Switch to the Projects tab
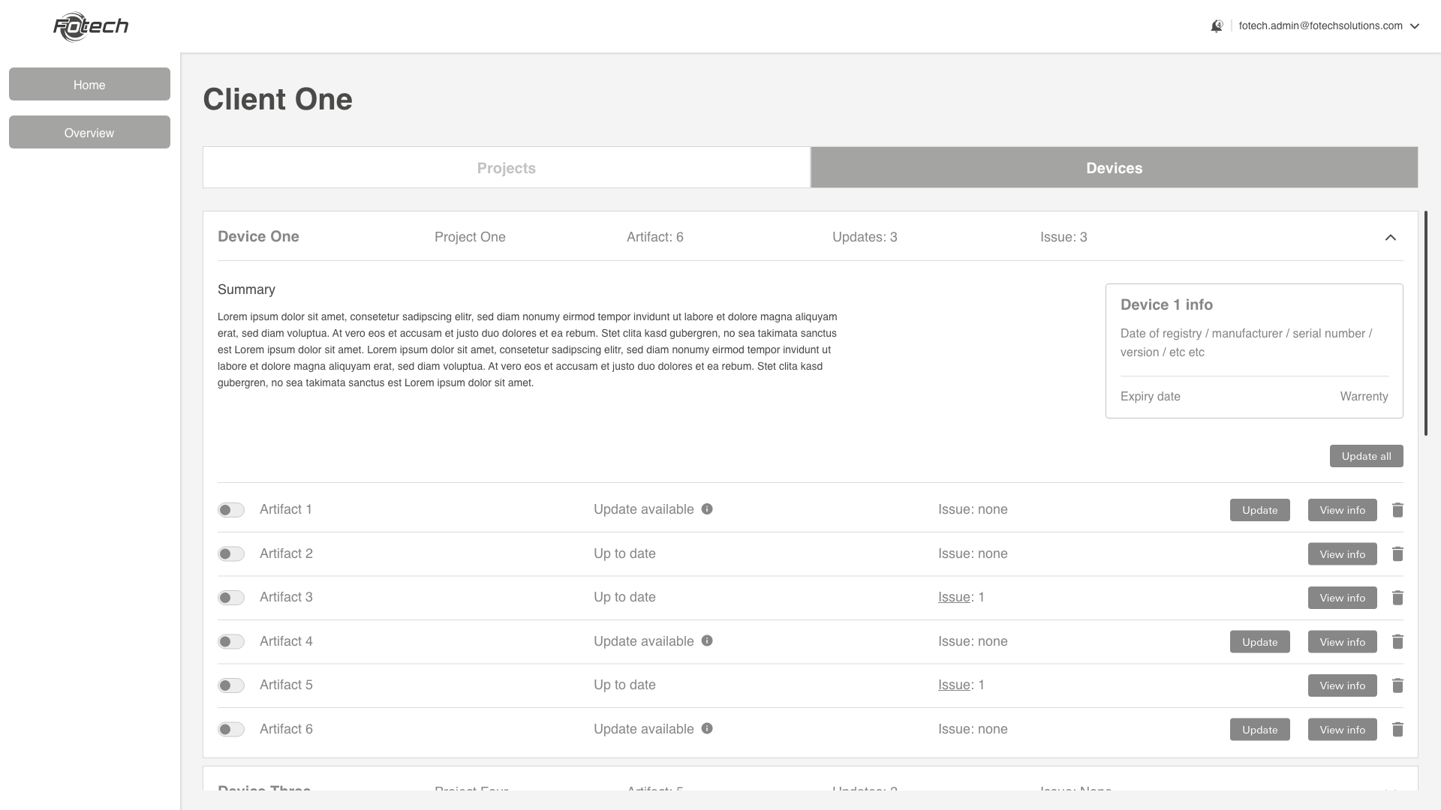The width and height of the screenshot is (1441, 810). [x=507, y=168]
